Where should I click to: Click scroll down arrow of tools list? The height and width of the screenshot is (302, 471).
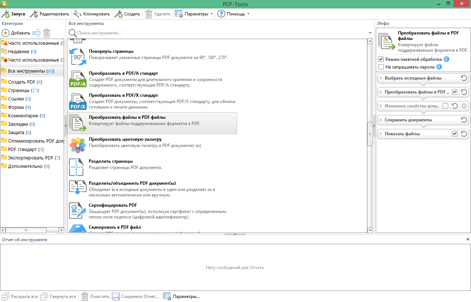(370, 230)
